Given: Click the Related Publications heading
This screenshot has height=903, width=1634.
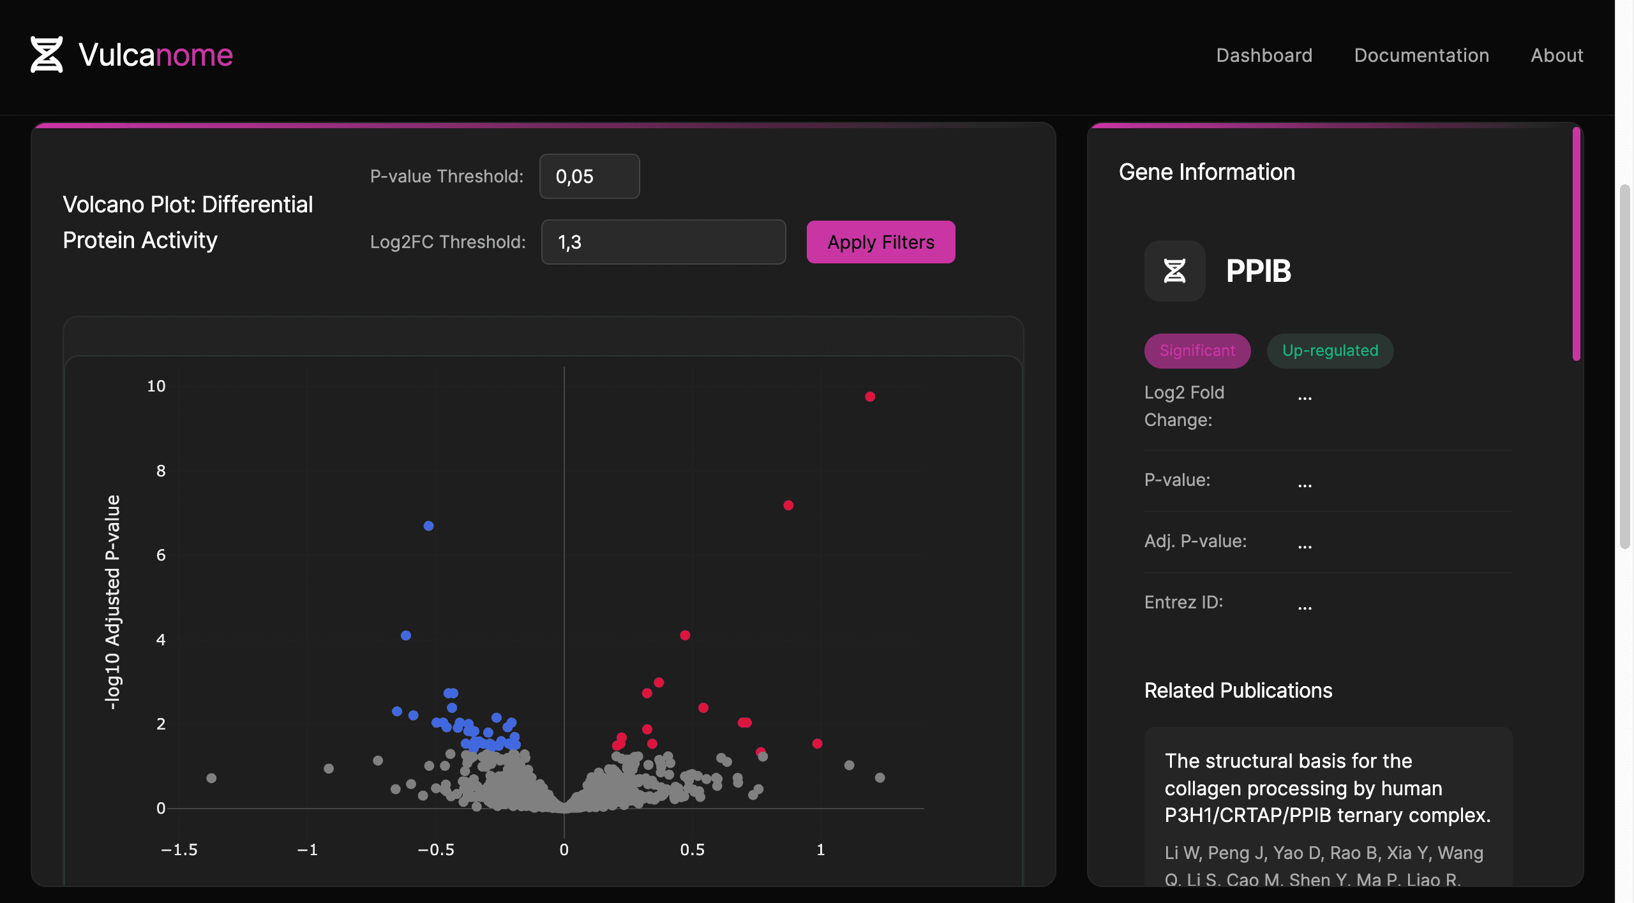Looking at the screenshot, I should coord(1238,691).
